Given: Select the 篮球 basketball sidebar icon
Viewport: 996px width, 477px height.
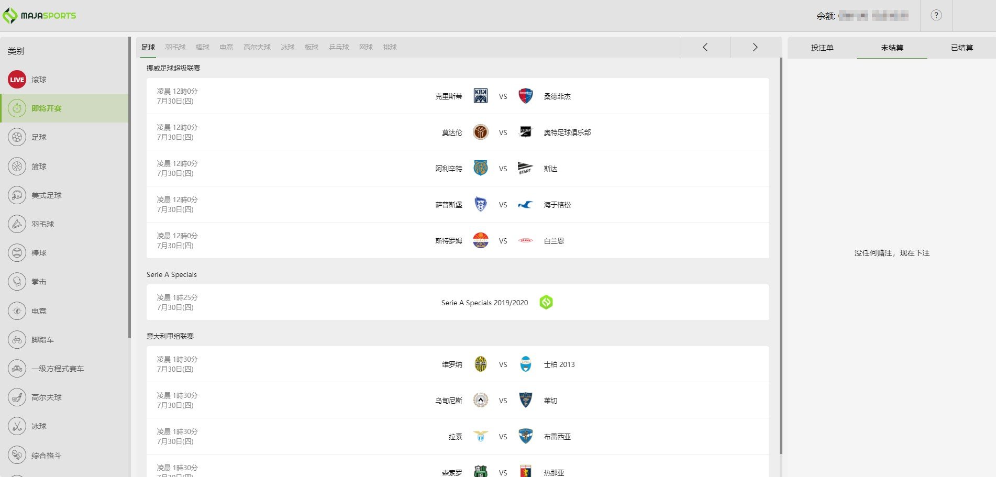Looking at the screenshot, I should pos(17,167).
